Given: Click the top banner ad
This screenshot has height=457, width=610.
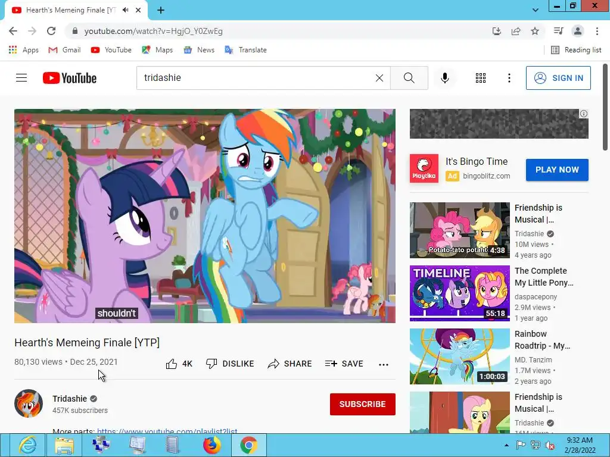Looking at the screenshot, I should (499, 124).
